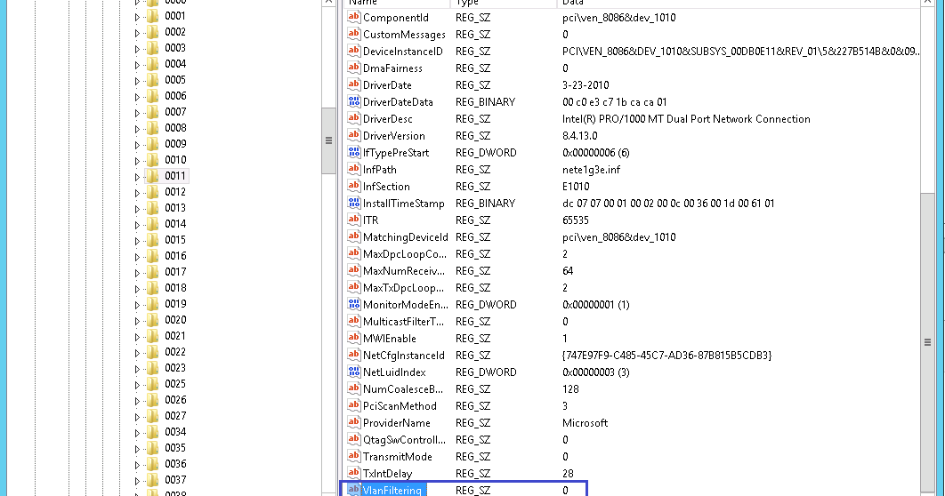Select the MulticastFilterT... value name
This screenshot has height=496, width=945.
(x=403, y=322)
